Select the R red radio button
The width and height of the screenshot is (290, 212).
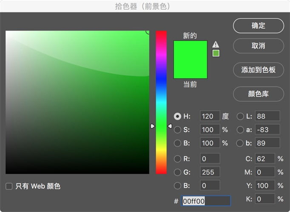177,159
